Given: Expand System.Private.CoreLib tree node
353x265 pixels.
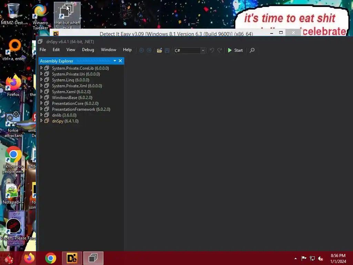Looking at the screenshot, I should (41, 68).
